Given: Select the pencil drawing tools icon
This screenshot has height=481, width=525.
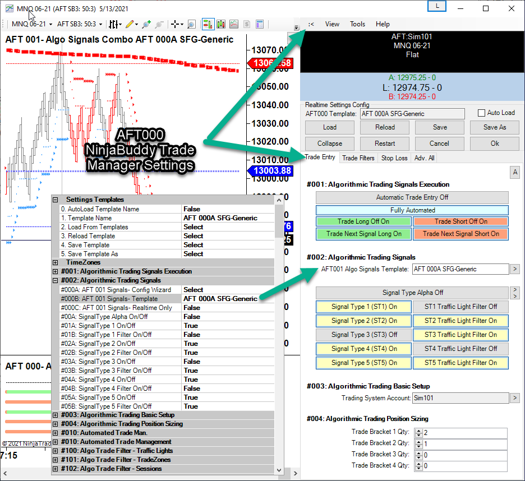Looking at the screenshot, I should click(130, 24).
